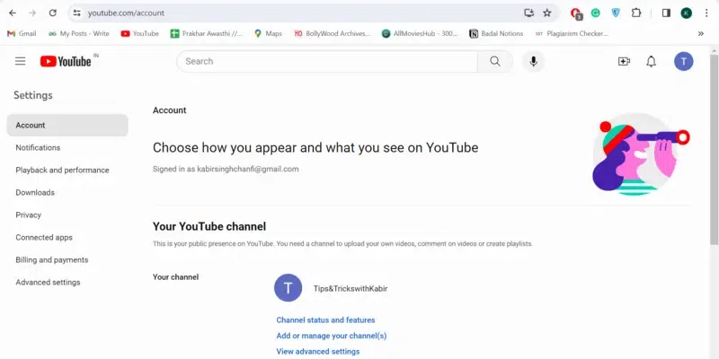Focus the YouTube search field

pos(327,61)
